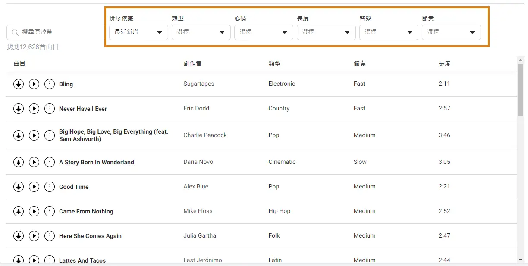Open the 聲樂 vocals filter dropdown
The image size is (528, 266).
[x=389, y=32]
